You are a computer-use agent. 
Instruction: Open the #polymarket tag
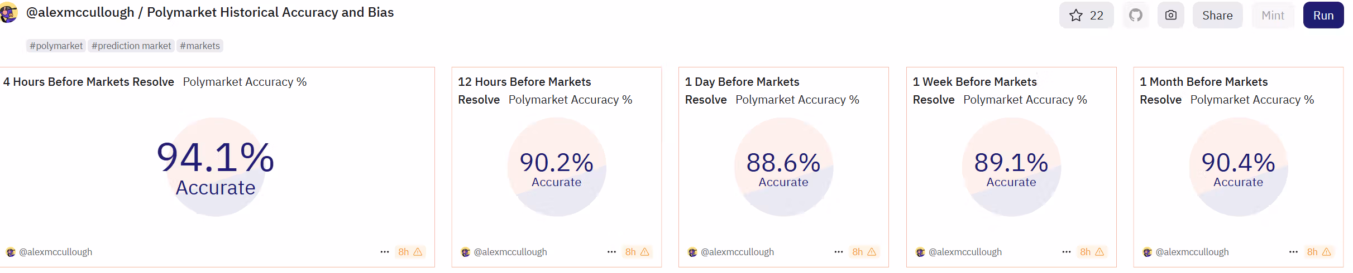[56, 46]
